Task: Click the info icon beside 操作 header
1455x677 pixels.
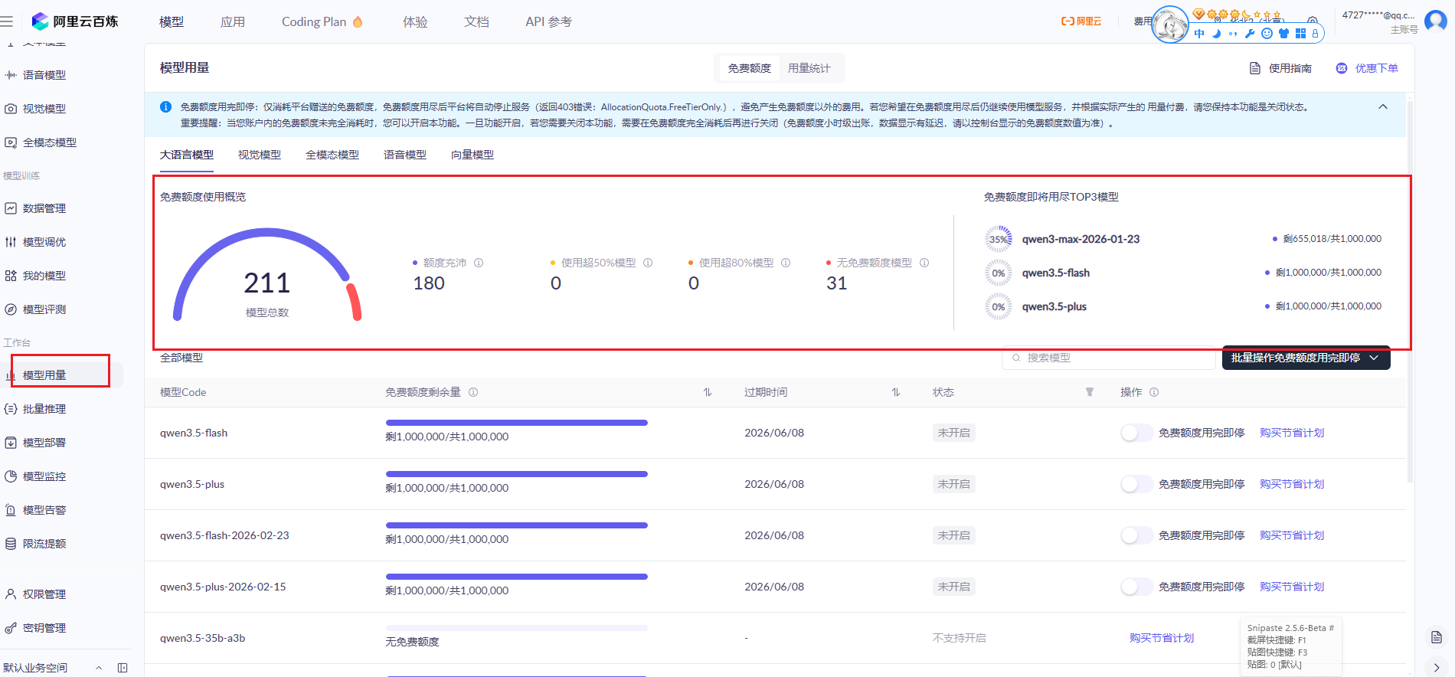Action: (x=1154, y=392)
